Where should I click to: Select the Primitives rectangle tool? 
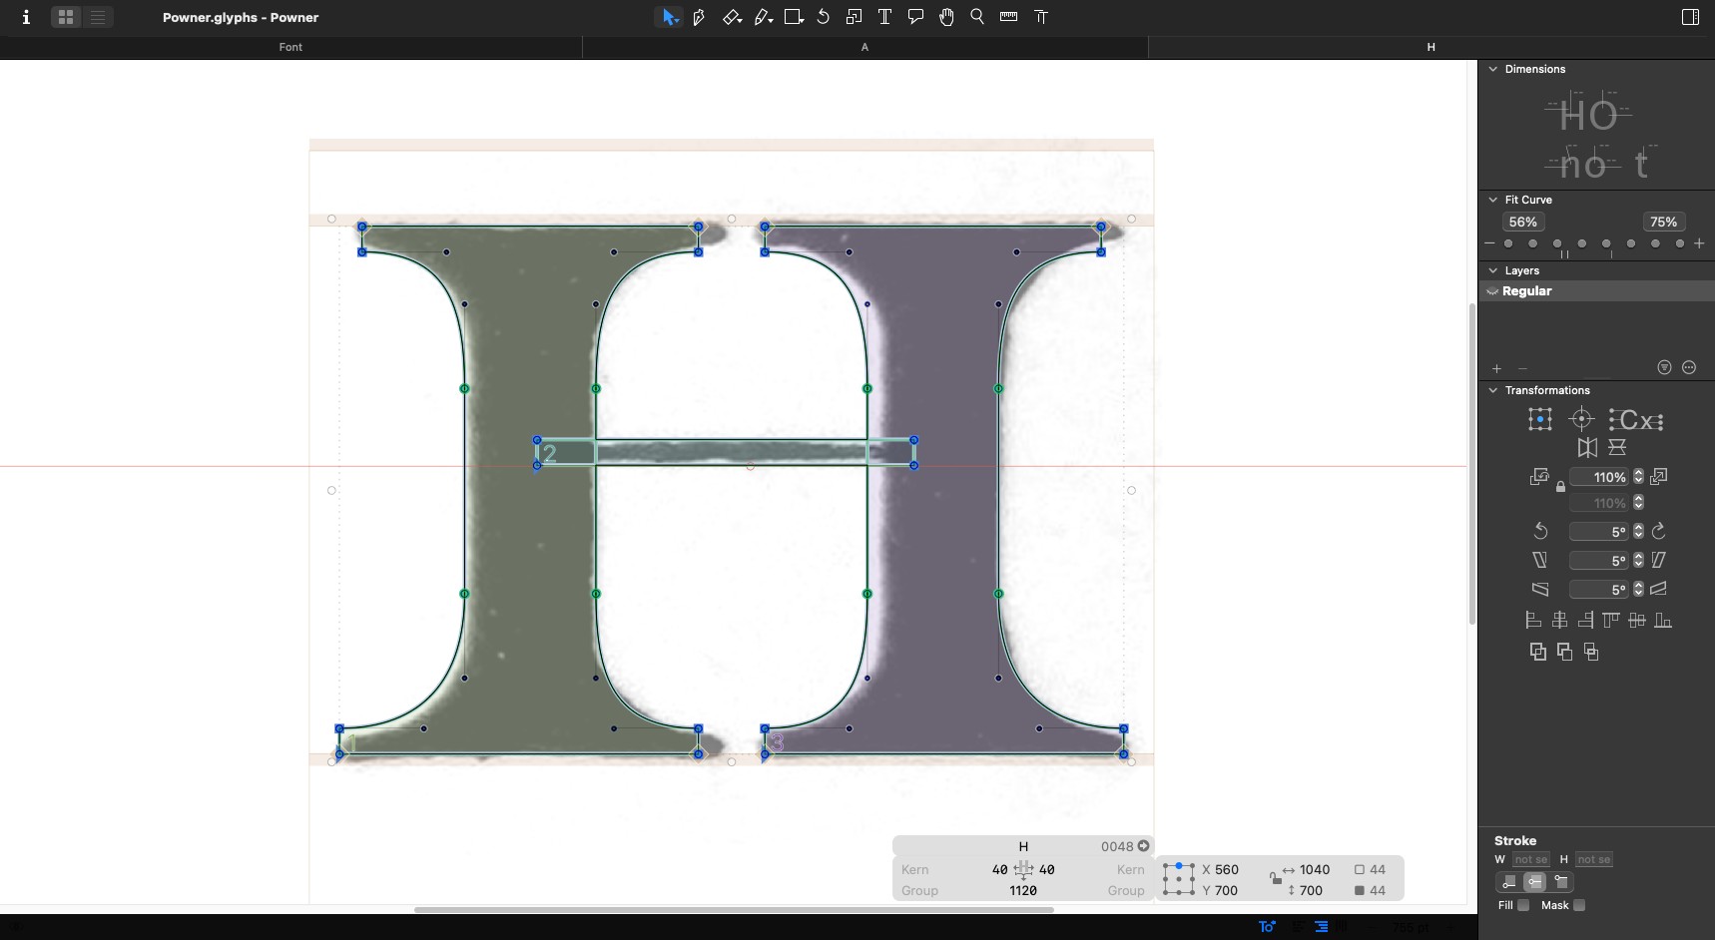coord(794,17)
